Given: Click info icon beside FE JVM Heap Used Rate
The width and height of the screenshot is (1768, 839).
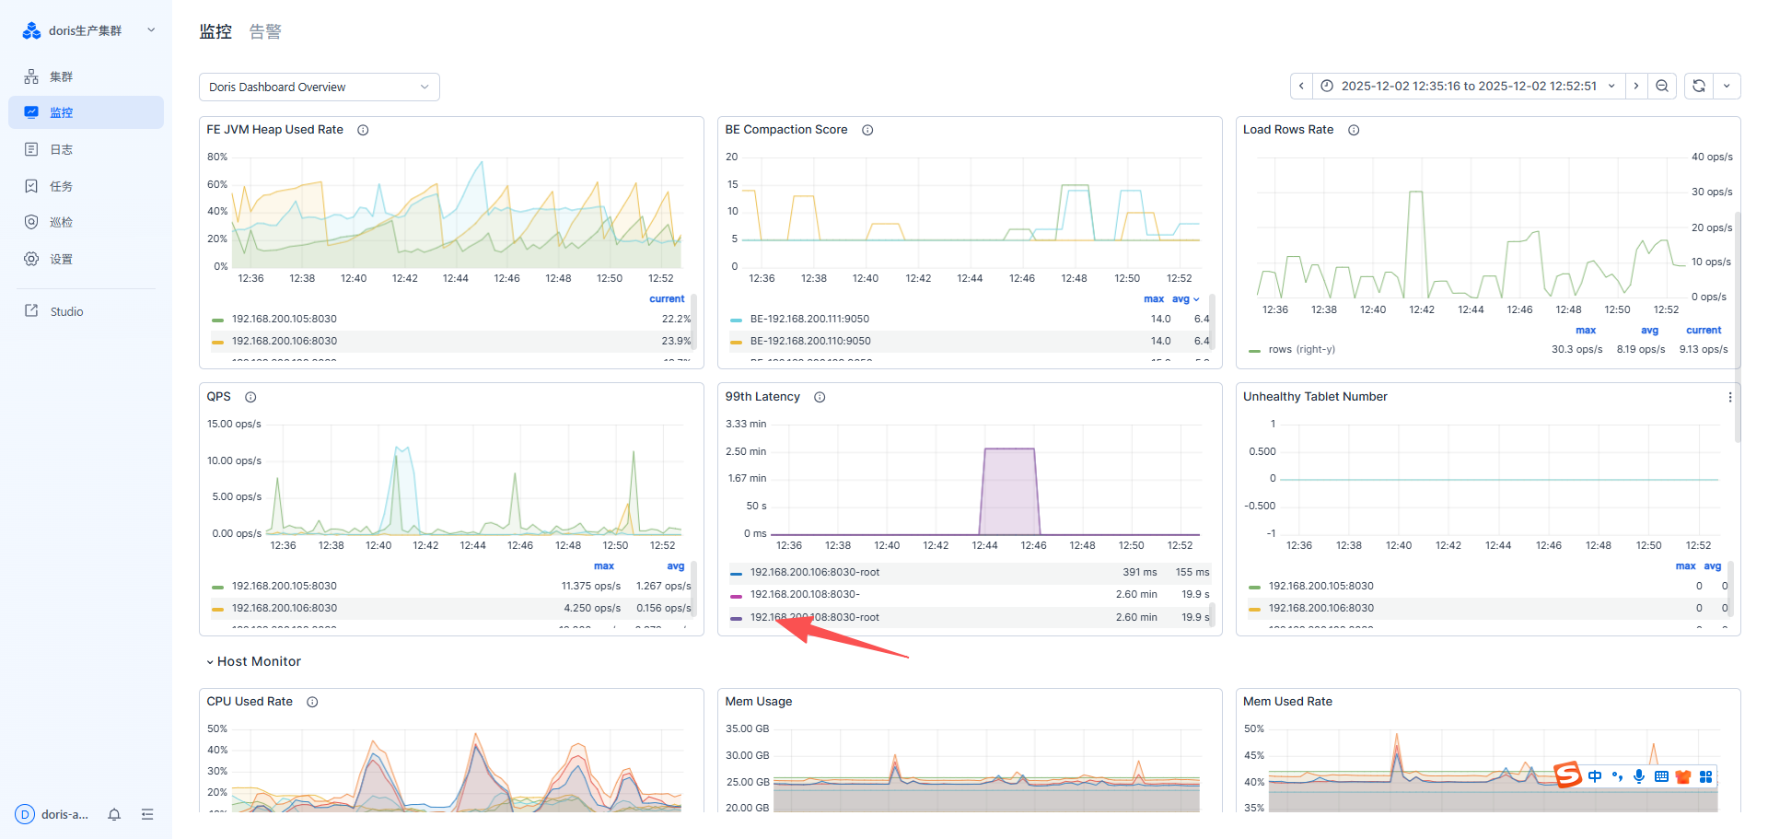Looking at the screenshot, I should point(363,130).
